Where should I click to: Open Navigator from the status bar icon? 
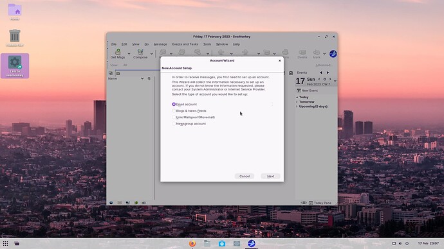tap(111, 203)
